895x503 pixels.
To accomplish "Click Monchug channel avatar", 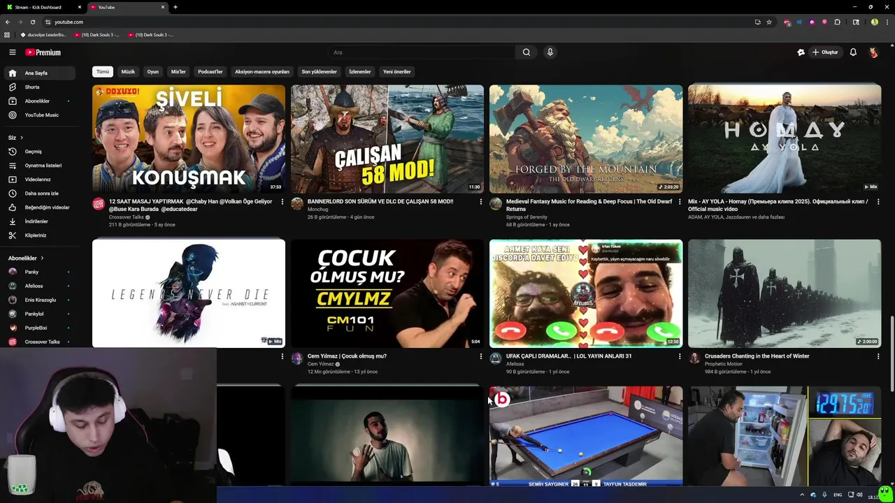I will tap(297, 203).
